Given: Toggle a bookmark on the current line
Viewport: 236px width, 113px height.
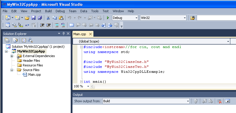Looking at the screenshot, I should (x=72, y=25).
